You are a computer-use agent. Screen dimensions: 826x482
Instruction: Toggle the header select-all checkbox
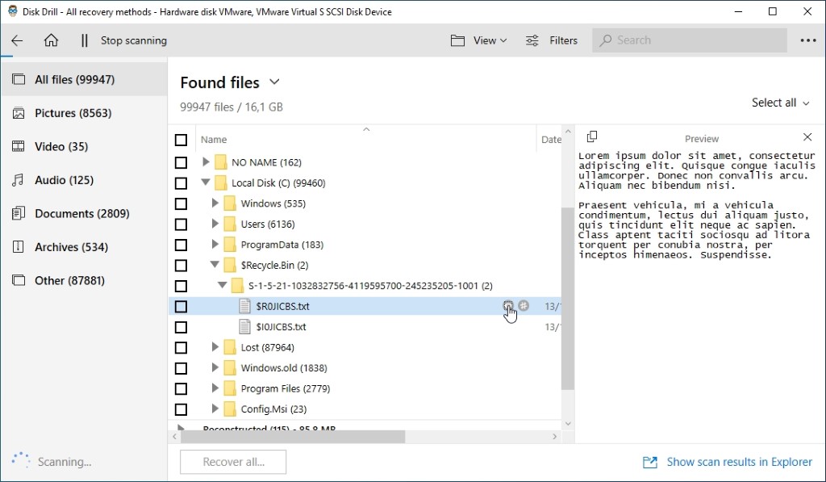click(x=181, y=140)
